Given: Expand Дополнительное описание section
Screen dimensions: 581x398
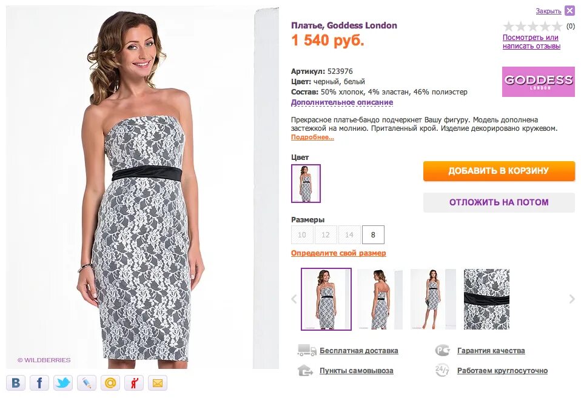Looking at the screenshot, I should pos(342,102).
